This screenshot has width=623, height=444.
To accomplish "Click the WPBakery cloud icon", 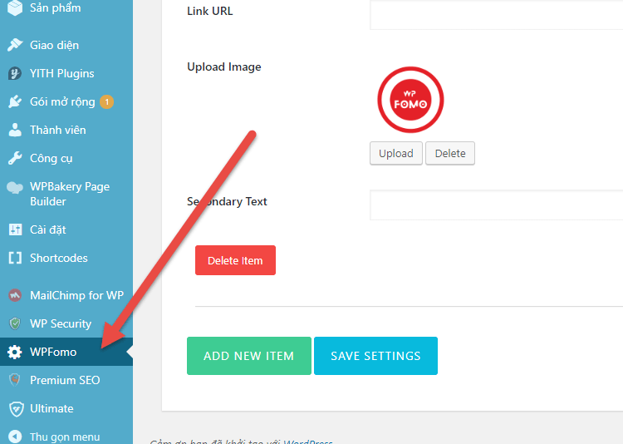I will click(x=15, y=187).
